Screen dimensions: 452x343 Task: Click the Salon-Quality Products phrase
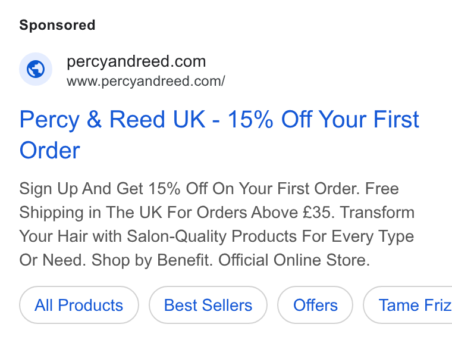coord(212,236)
